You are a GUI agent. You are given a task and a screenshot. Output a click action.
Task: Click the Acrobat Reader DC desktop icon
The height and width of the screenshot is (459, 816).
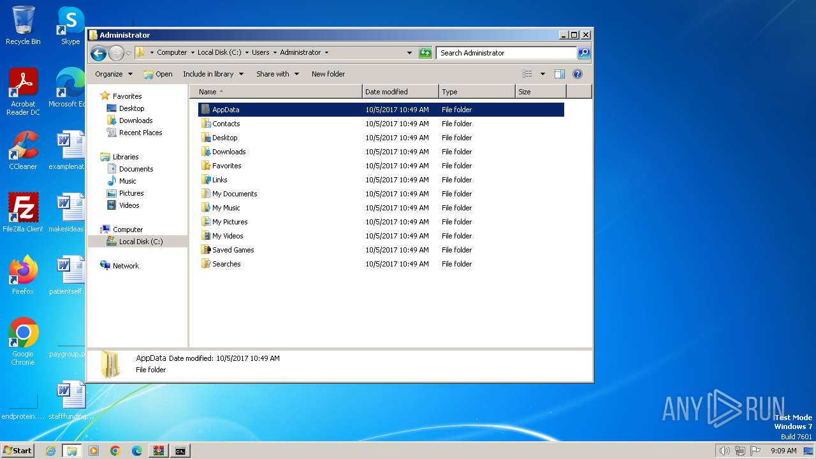pos(23,92)
